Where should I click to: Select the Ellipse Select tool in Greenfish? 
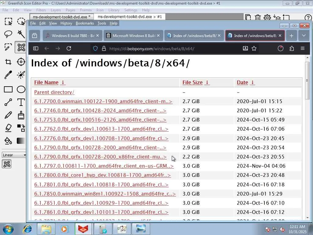(x=21, y=21)
